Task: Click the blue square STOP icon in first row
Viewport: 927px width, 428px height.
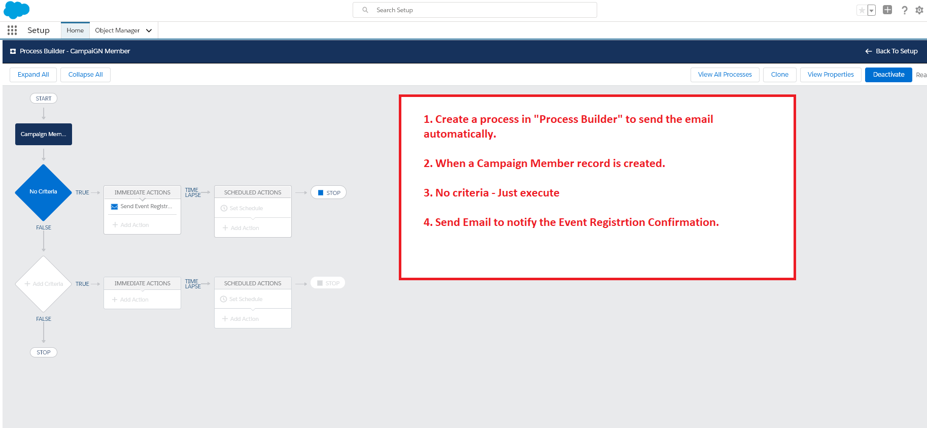Action: point(321,193)
